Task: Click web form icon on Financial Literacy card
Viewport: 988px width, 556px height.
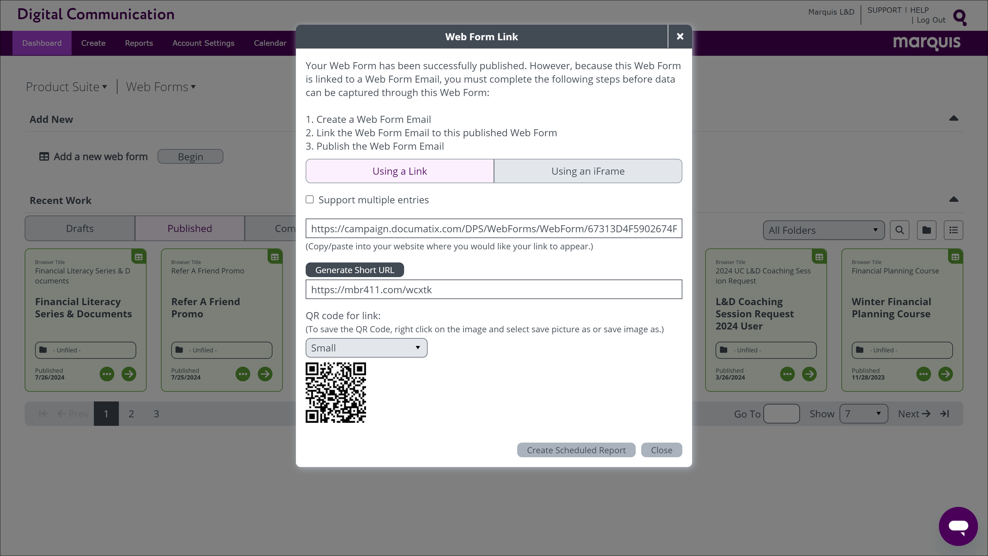Action: pos(139,257)
